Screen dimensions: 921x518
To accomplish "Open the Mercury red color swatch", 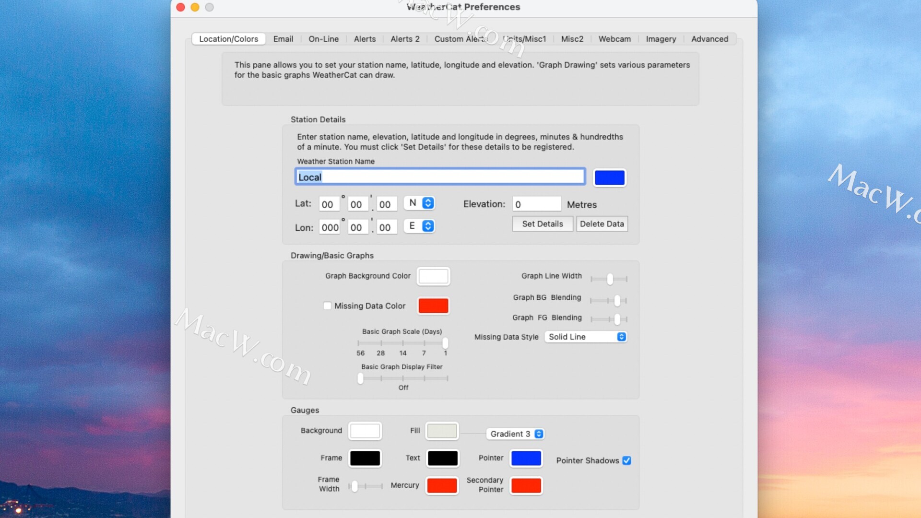I will coord(442,485).
